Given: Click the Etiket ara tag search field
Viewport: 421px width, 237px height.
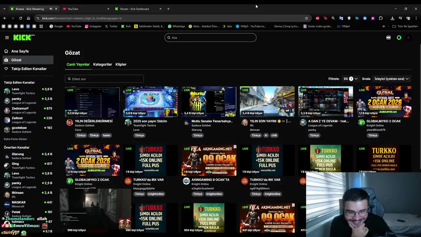Looking at the screenshot, I should point(104,79).
